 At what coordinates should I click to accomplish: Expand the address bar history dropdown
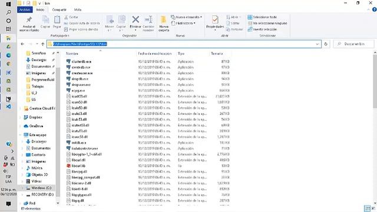[x=317, y=44]
